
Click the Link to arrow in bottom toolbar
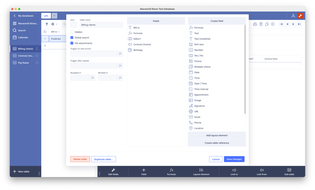point(234,170)
